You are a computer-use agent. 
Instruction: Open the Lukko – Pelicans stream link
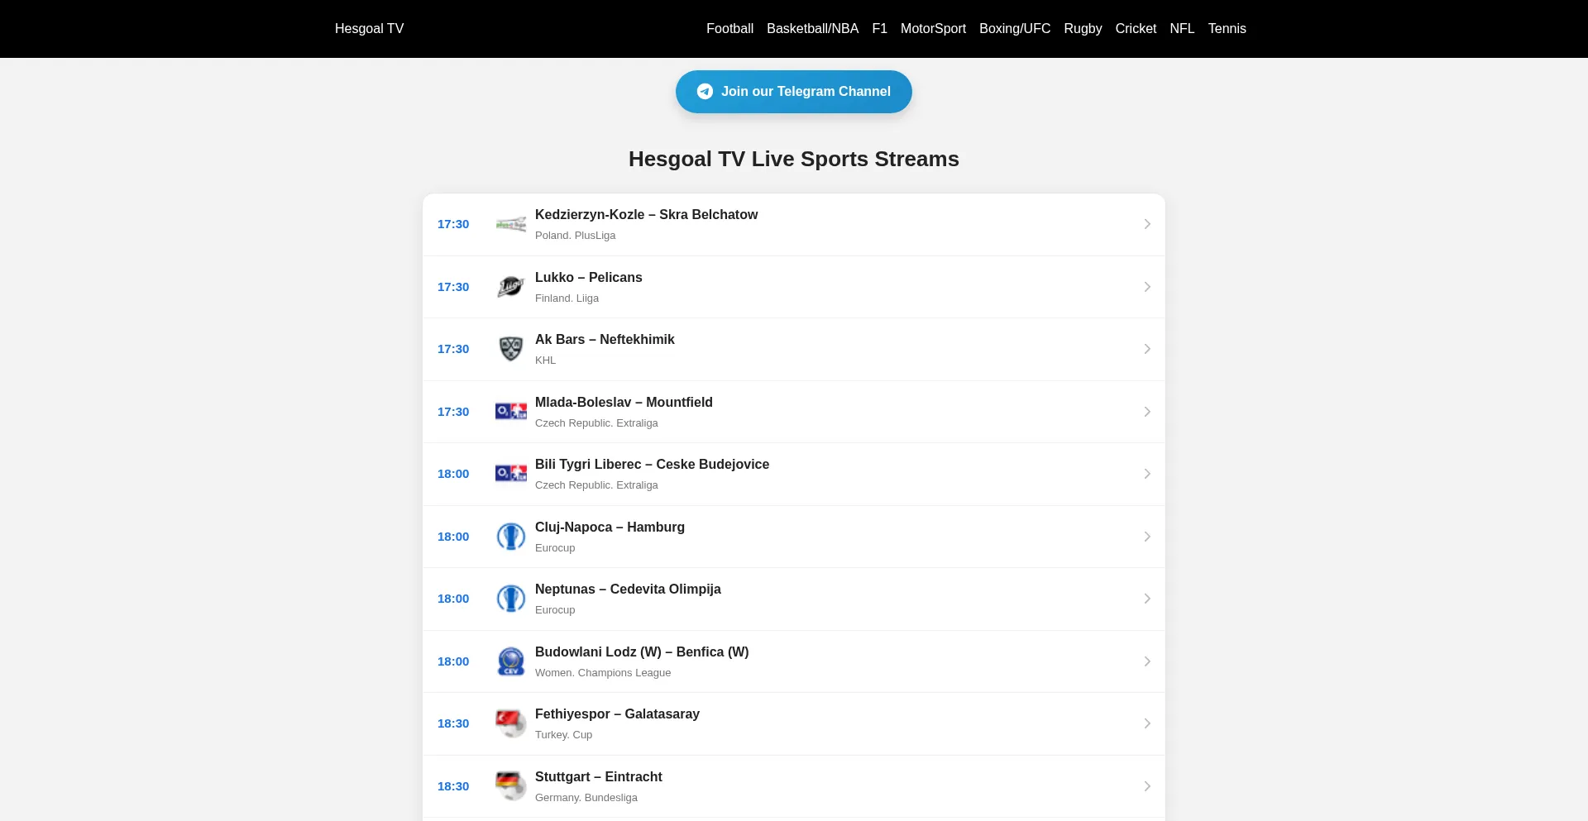[x=794, y=287]
